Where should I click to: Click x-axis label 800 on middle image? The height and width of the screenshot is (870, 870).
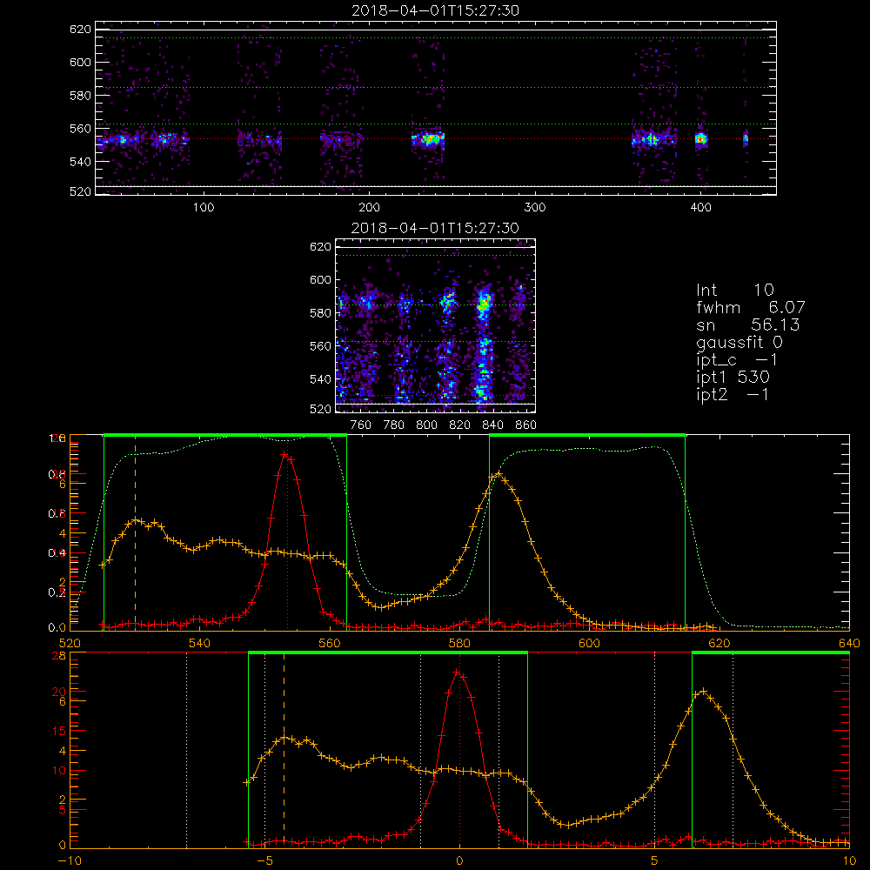coord(426,425)
